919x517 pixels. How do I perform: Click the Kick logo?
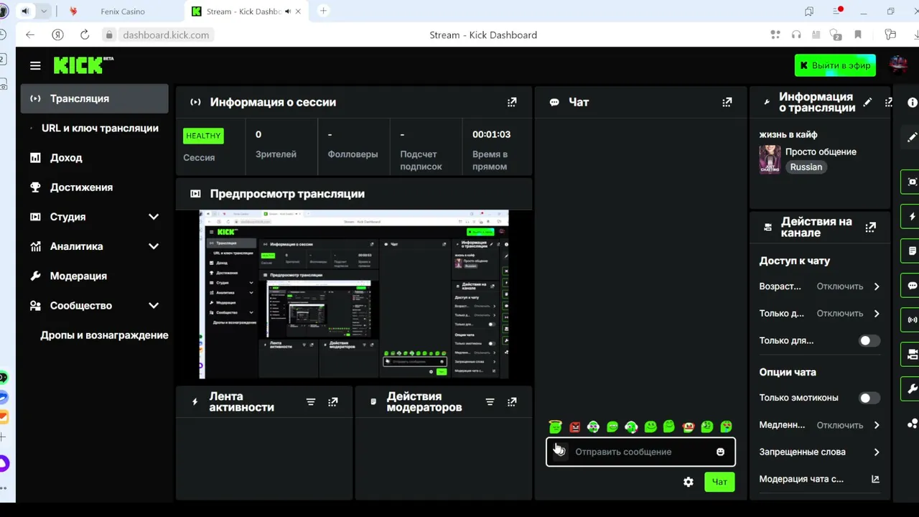pos(83,65)
